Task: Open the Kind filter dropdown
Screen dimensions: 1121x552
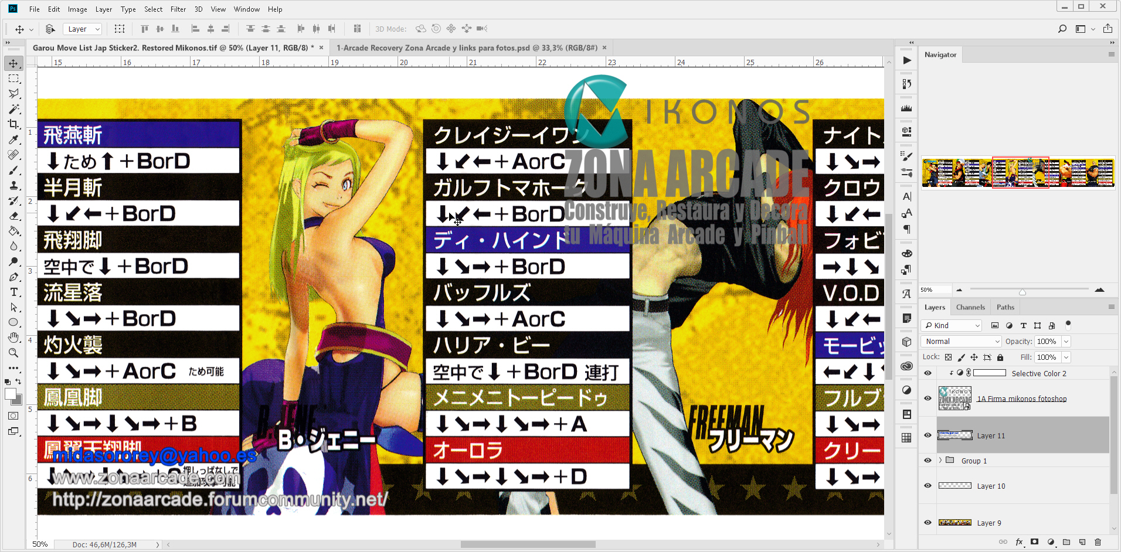Action: pyautogui.click(x=951, y=325)
